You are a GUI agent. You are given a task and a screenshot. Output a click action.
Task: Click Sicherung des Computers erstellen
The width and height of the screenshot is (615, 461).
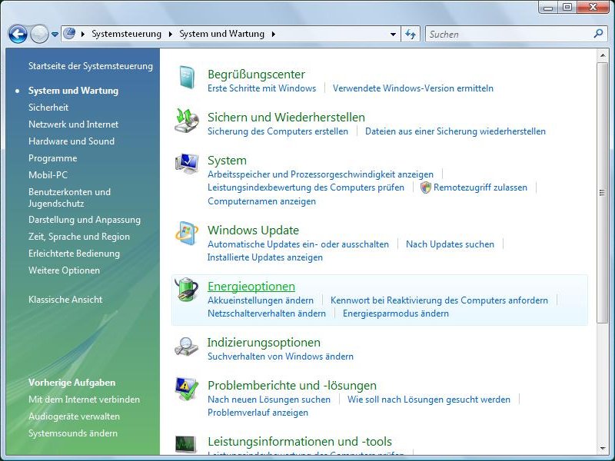pyautogui.click(x=278, y=131)
